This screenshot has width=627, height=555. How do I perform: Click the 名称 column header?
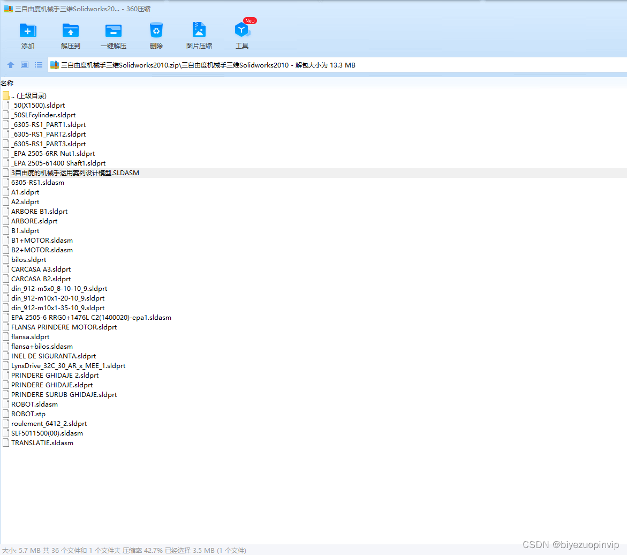pos(7,83)
